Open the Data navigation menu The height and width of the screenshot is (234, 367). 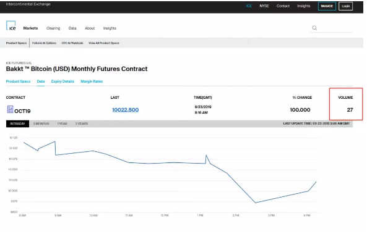coord(72,28)
